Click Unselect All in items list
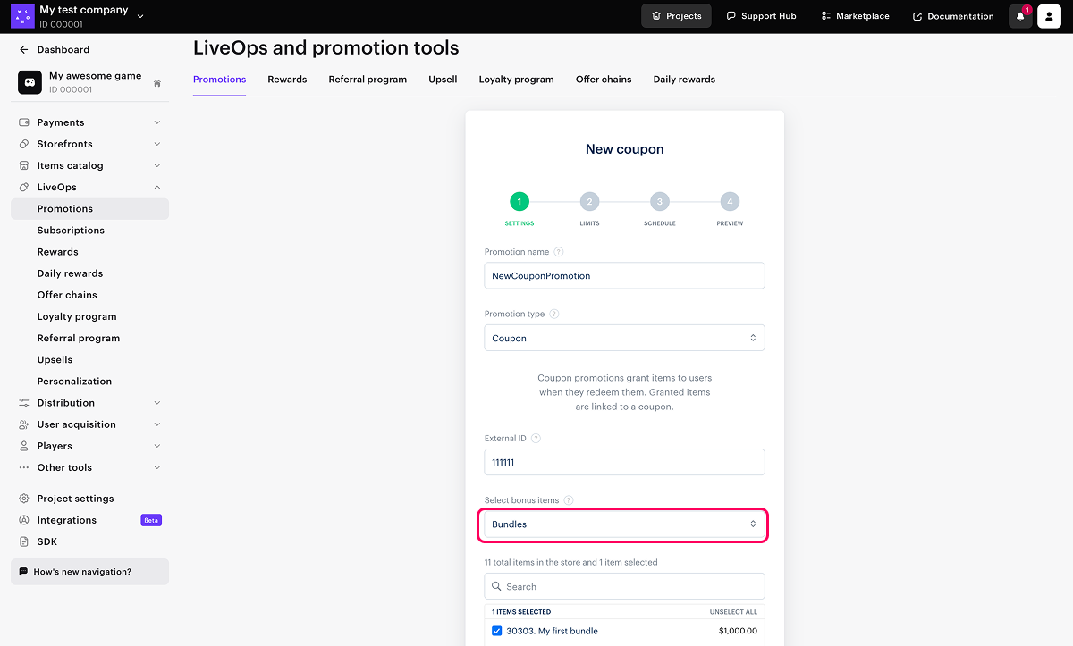 click(x=733, y=612)
